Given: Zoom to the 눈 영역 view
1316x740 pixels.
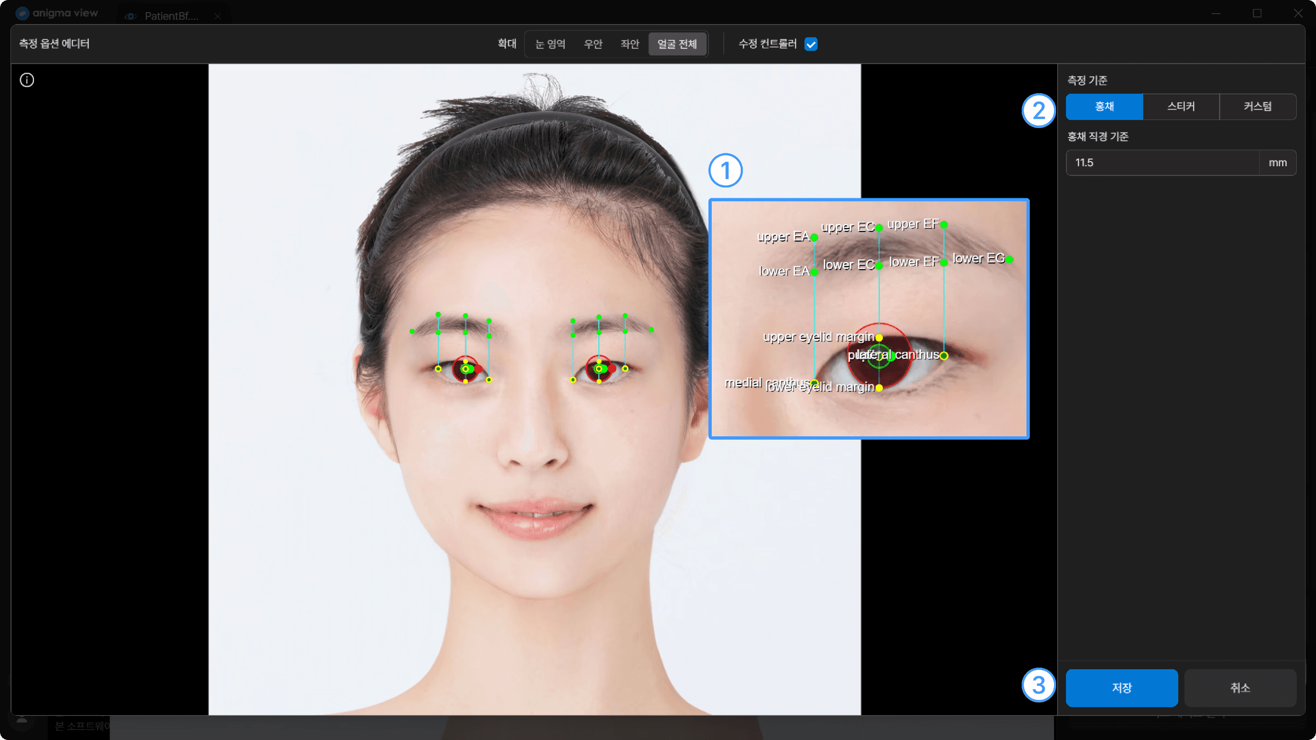Looking at the screenshot, I should tap(550, 44).
